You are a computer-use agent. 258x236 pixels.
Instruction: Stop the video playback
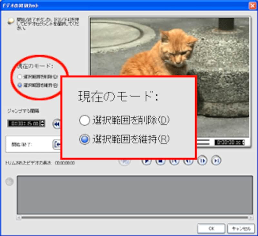[x=160, y=161]
